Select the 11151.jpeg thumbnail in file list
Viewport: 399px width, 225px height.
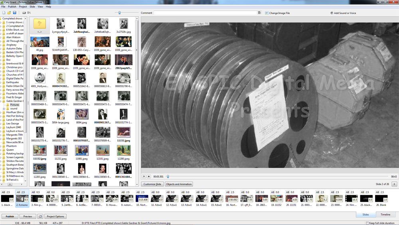point(124,135)
